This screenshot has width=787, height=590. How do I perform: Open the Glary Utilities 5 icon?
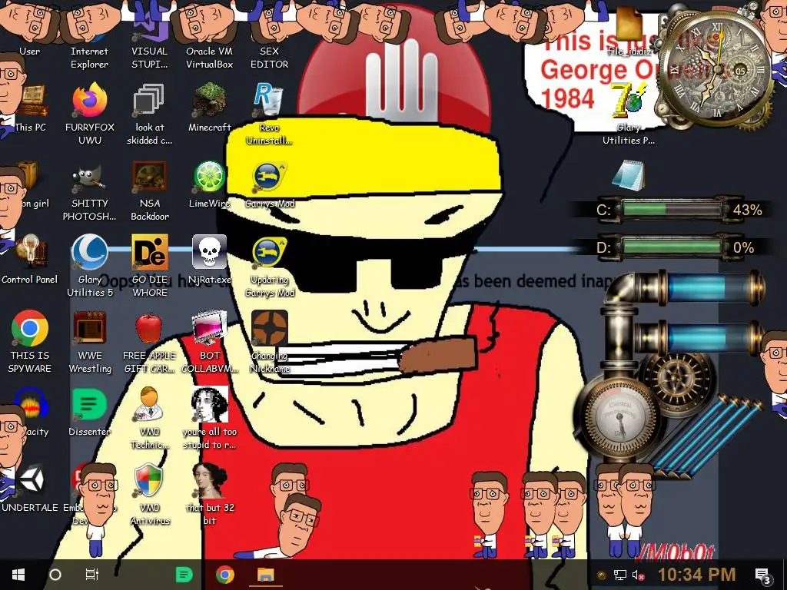(x=90, y=252)
